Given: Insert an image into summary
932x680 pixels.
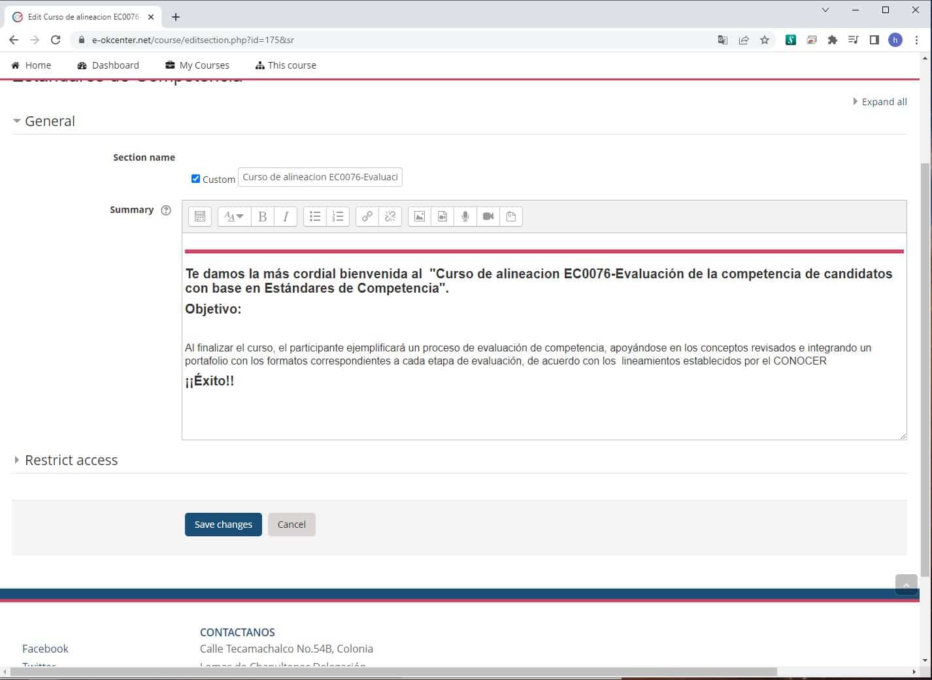Looking at the screenshot, I should coord(420,216).
